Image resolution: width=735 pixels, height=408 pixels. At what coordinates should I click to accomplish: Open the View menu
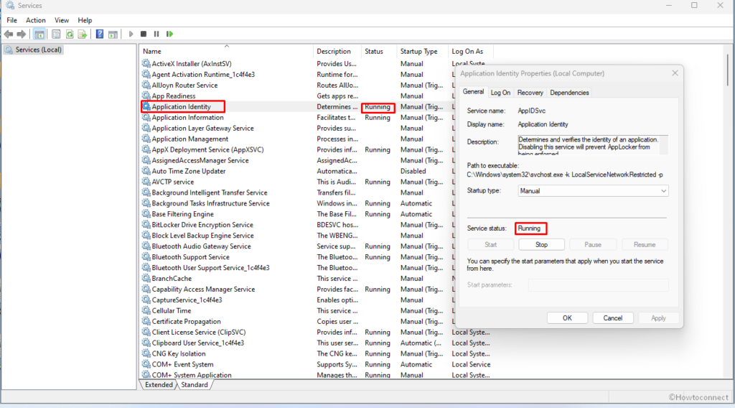[62, 20]
